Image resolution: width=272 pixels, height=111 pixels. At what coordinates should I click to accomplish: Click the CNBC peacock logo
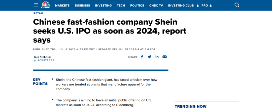pyautogui.click(x=46, y=5)
